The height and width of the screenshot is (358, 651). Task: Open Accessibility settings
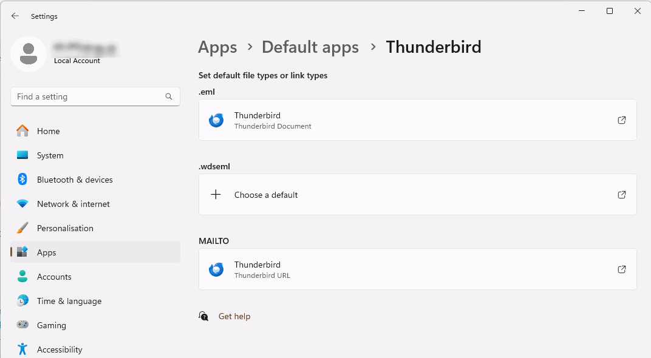click(95, 350)
